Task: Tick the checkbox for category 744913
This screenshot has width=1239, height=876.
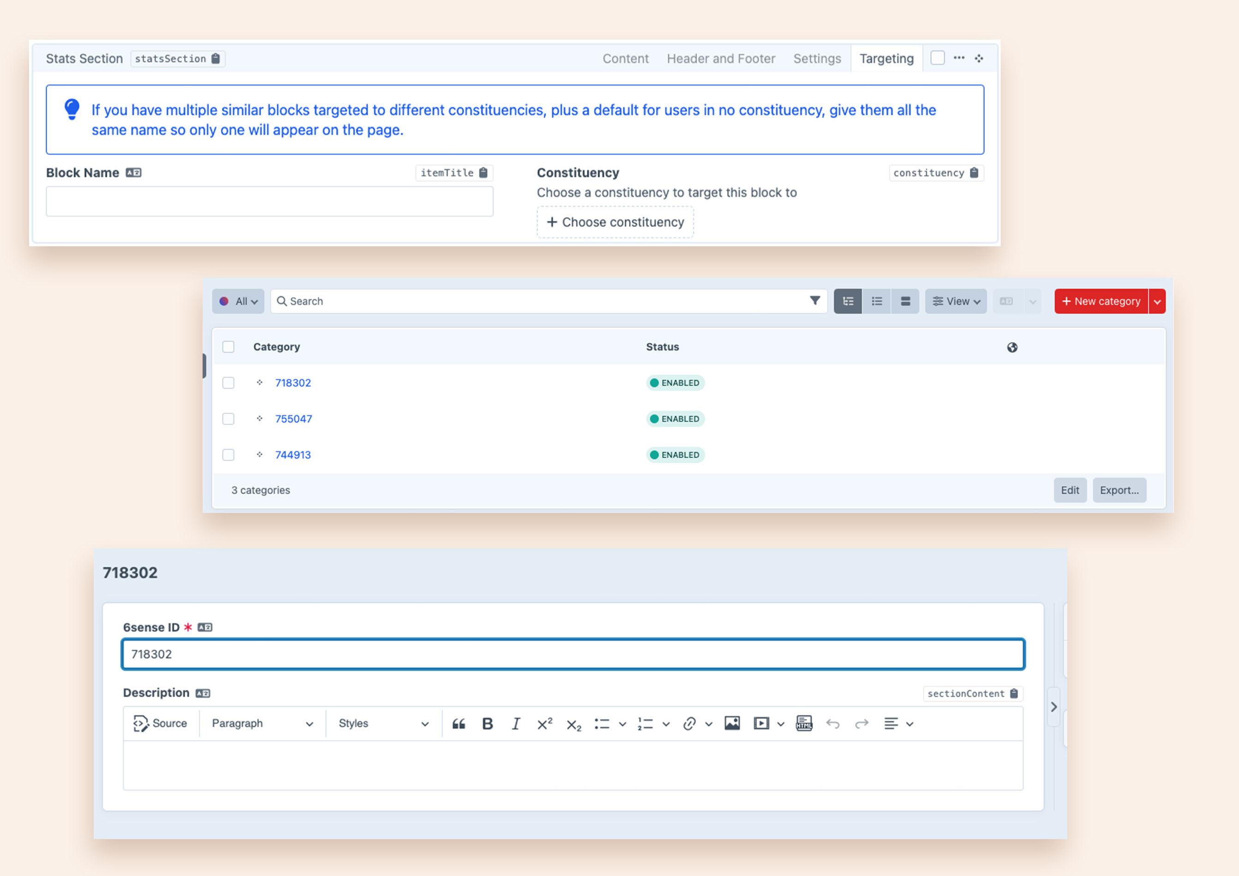Action: pyautogui.click(x=228, y=455)
